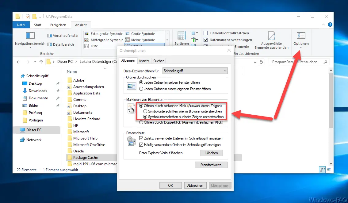The image size is (348, 203).
Task: Open the address bar dropdown arrow
Action: point(255,62)
